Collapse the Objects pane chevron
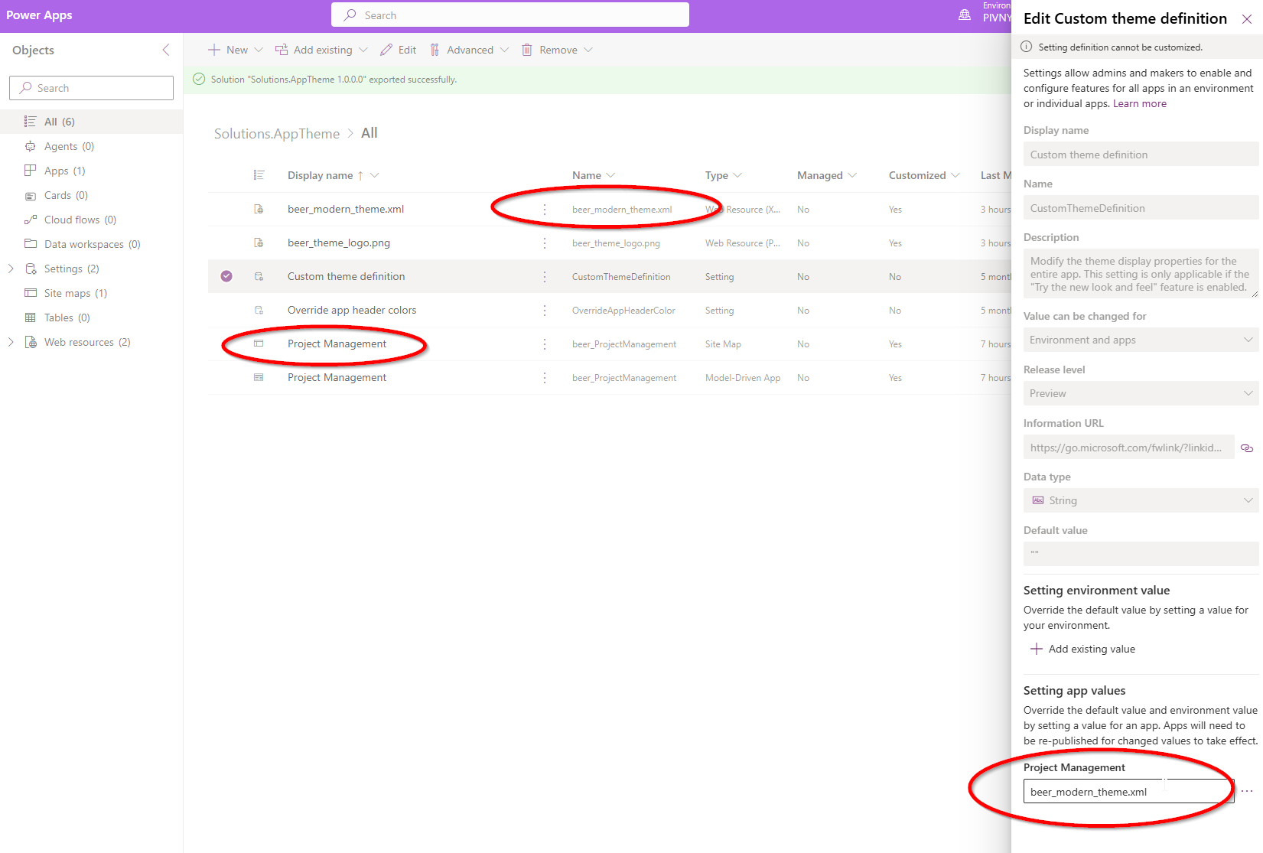The image size is (1263, 853). coord(166,50)
